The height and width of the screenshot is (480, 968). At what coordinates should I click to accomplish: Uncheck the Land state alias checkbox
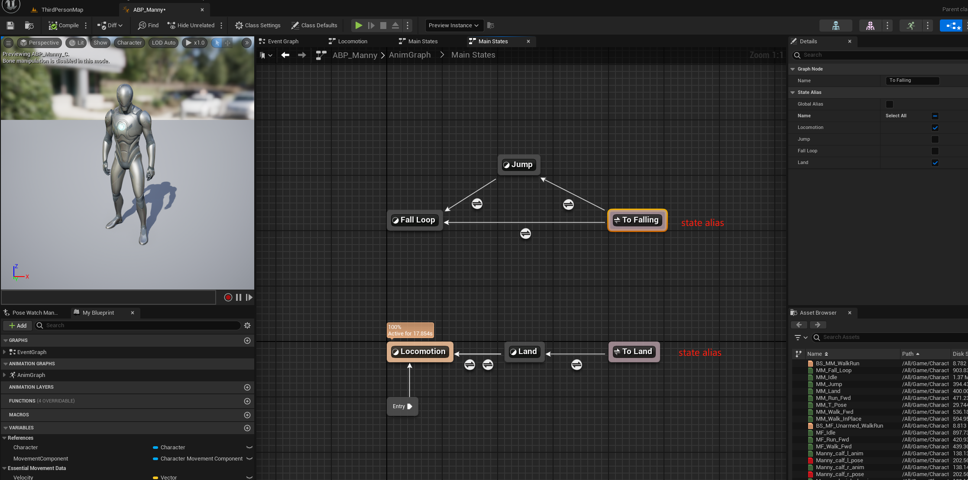pyautogui.click(x=935, y=163)
